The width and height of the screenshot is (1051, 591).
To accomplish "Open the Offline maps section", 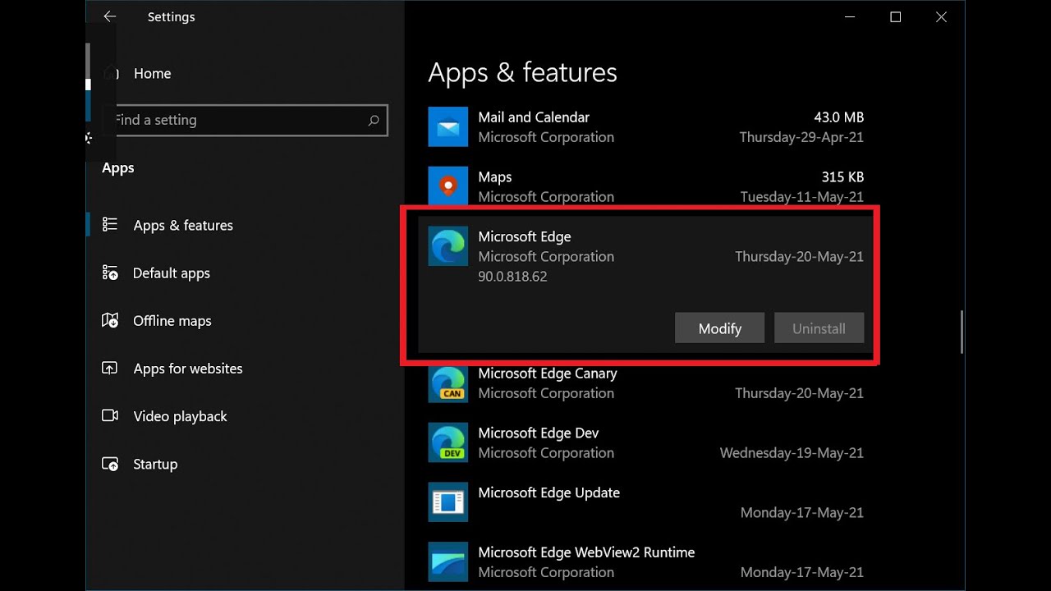I will pyautogui.click(x=172, y=320).
